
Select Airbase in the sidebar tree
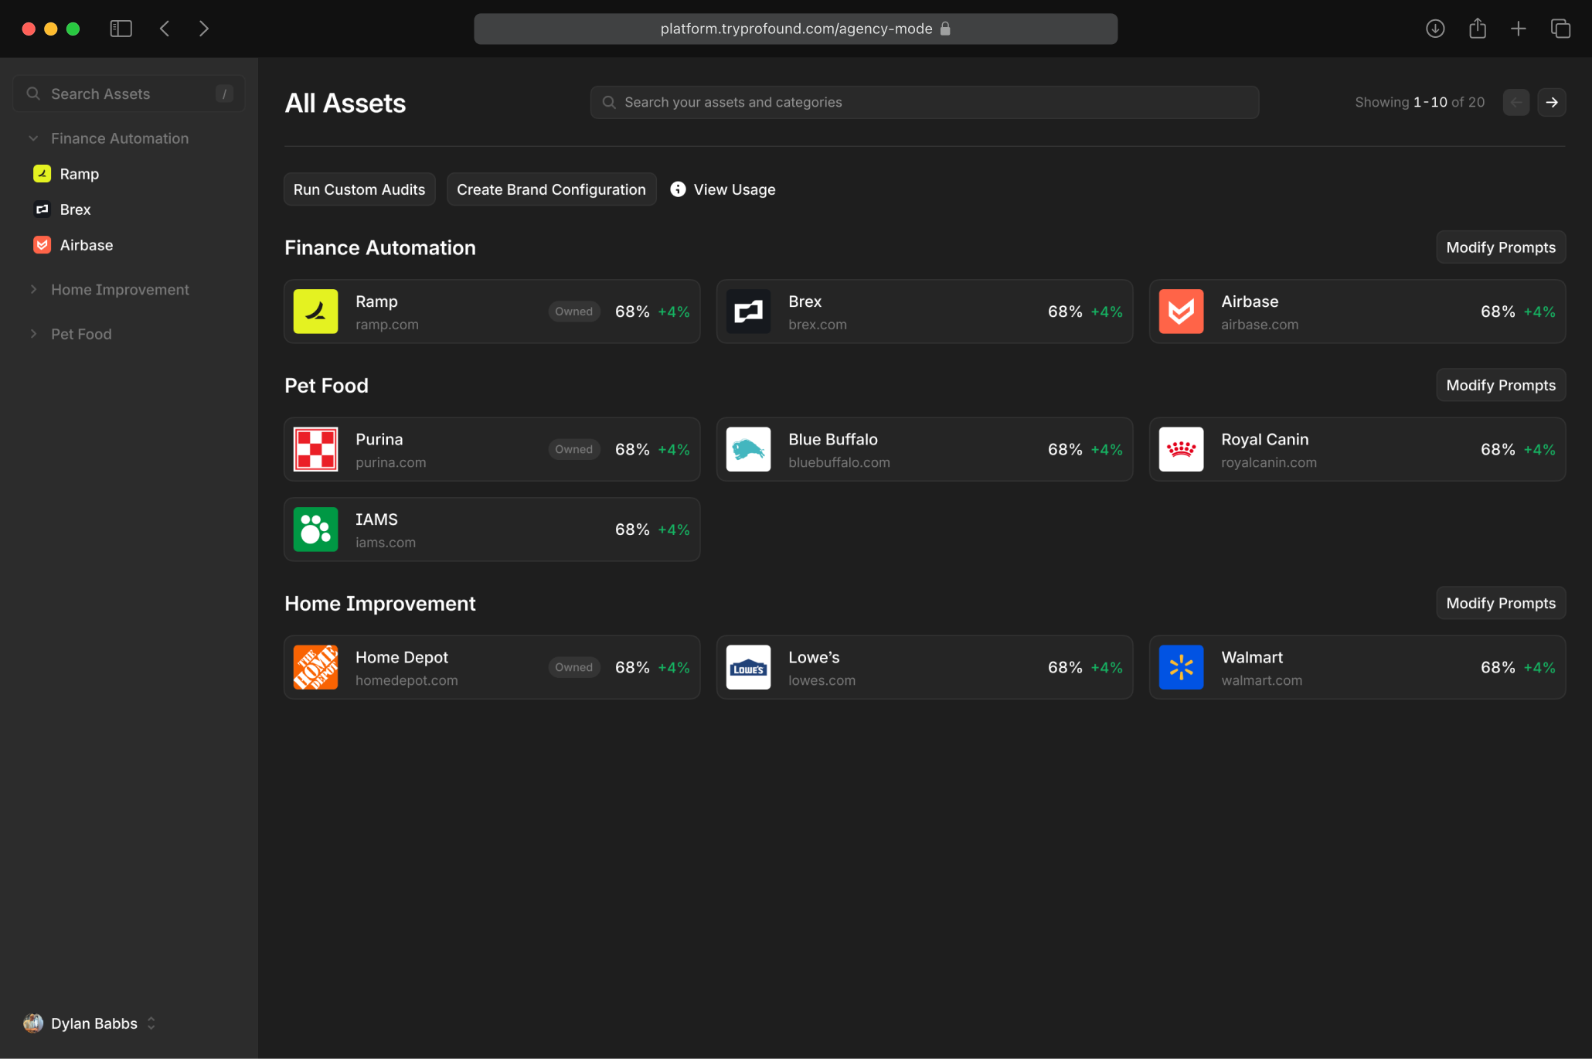86,245
